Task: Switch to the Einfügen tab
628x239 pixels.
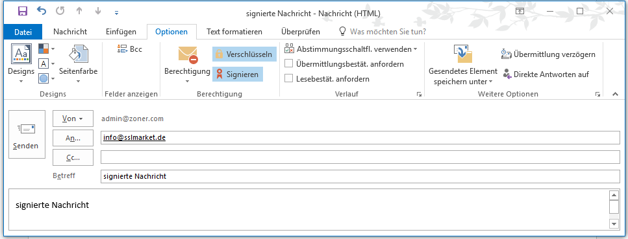Action: (121, 32)
